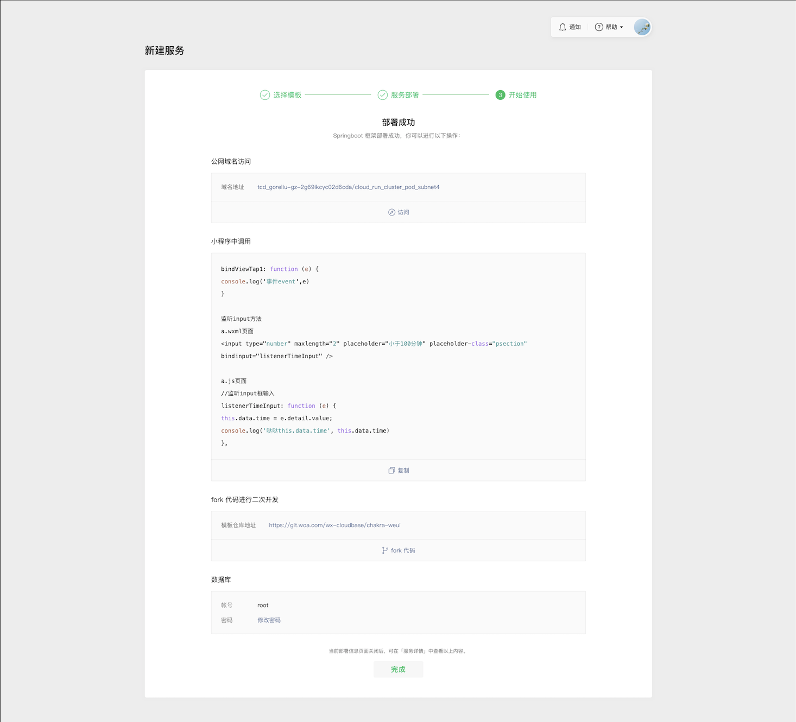Click the 选择模板 step checkmark icon
This screenshot has width=796, height=722.
click(265, 95)
